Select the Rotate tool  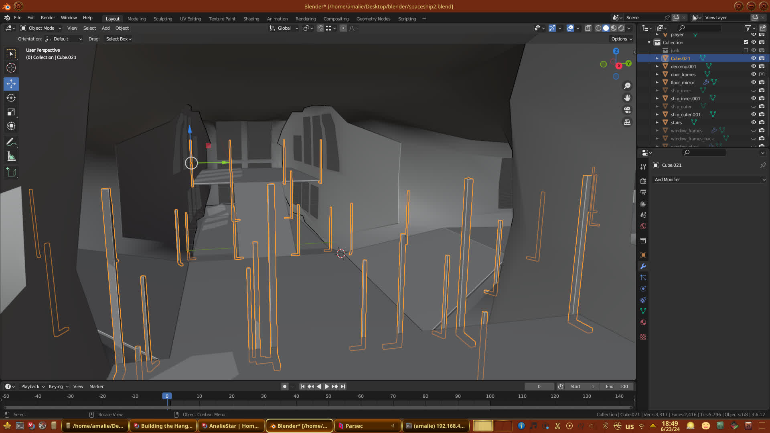(11, 98)
